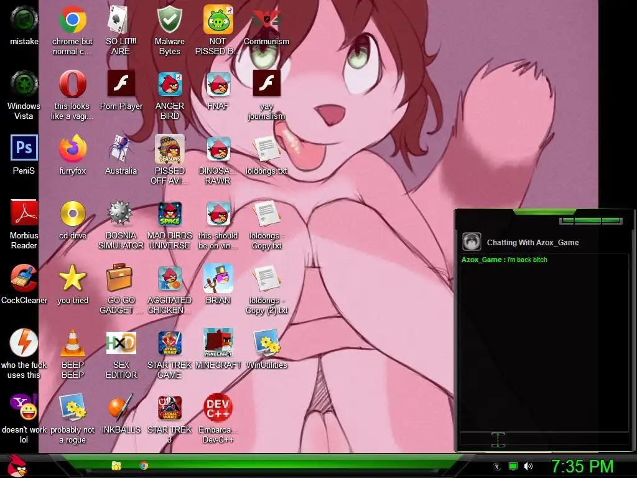
Task: Select the 'ANGER BIRD' icon
Action: pos(169,84)
